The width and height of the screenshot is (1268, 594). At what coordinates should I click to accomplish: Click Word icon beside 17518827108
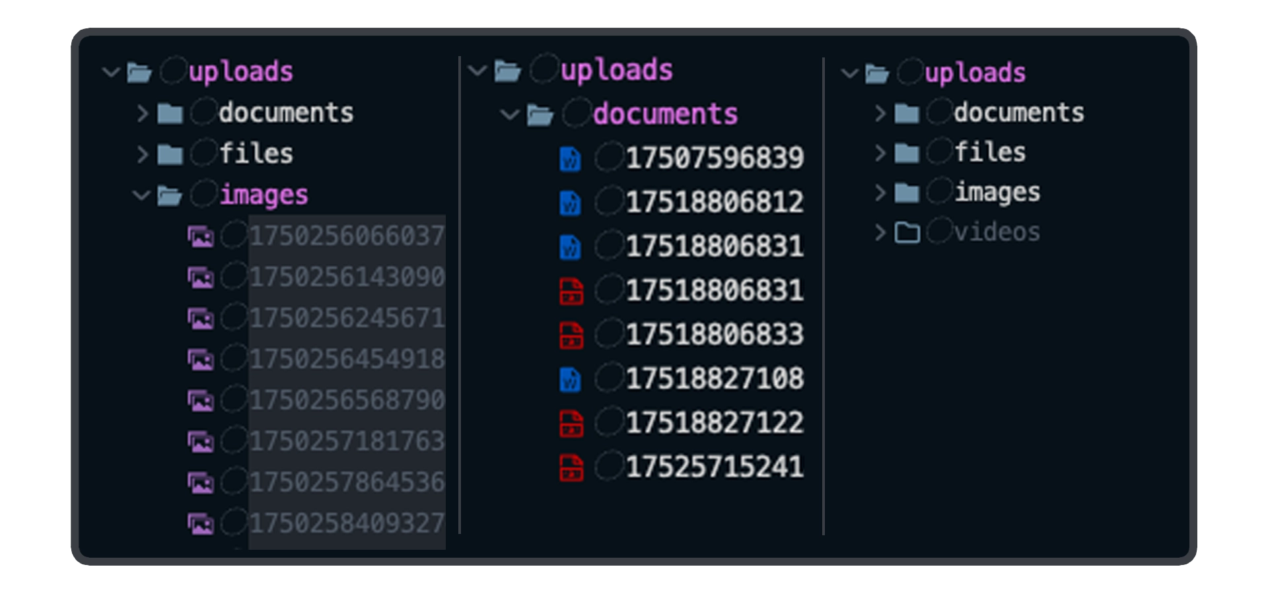click(570, 379)
